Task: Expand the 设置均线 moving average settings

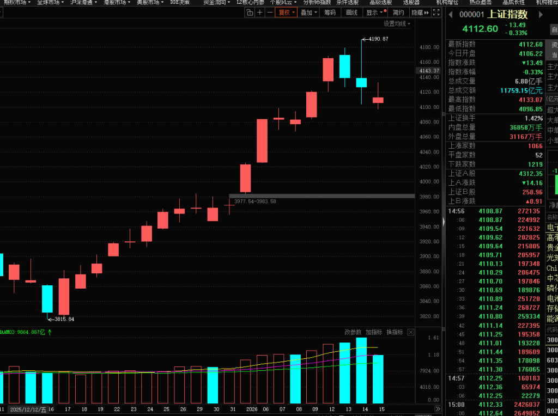Action: tap(397, 23)
